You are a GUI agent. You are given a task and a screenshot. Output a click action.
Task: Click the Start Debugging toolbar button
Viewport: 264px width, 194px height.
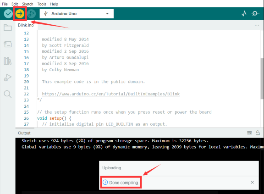coord(31,14)
